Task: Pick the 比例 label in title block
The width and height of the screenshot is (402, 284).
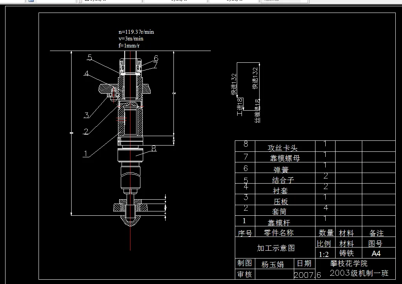Action: pyautogui.click(x=324, y=244)
